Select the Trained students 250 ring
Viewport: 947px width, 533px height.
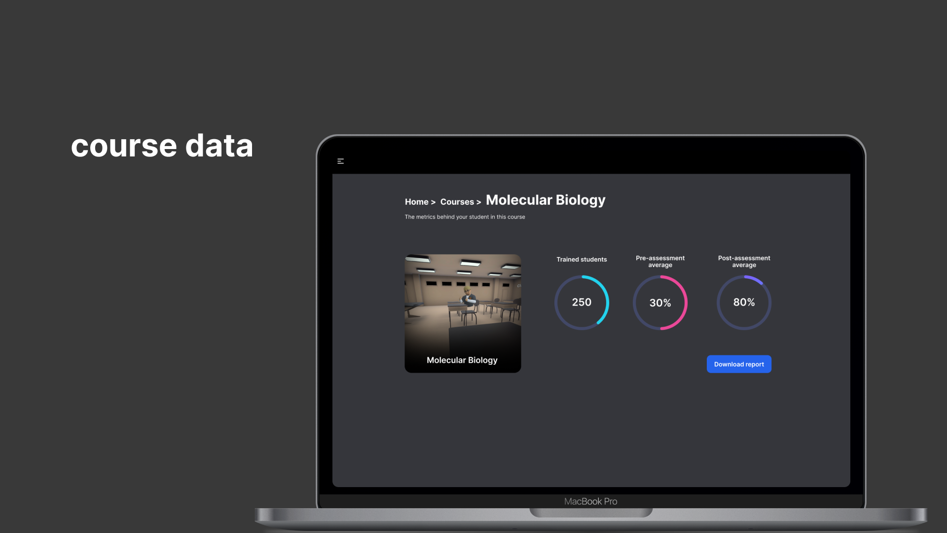coord(582,303)
